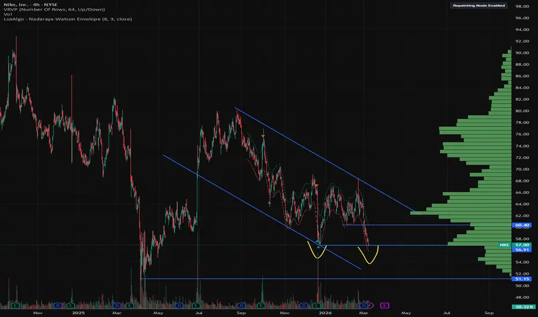Click the blue 60.40 price label
The image size is (538, 317).
[522, 225]
